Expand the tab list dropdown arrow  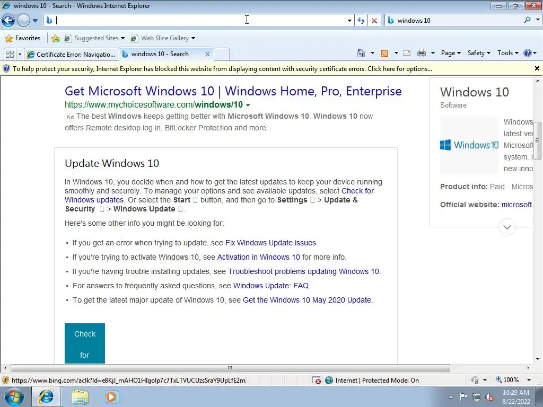(x=20, y=55)
